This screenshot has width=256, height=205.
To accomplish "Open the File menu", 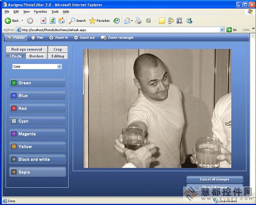I will (7, 12).
